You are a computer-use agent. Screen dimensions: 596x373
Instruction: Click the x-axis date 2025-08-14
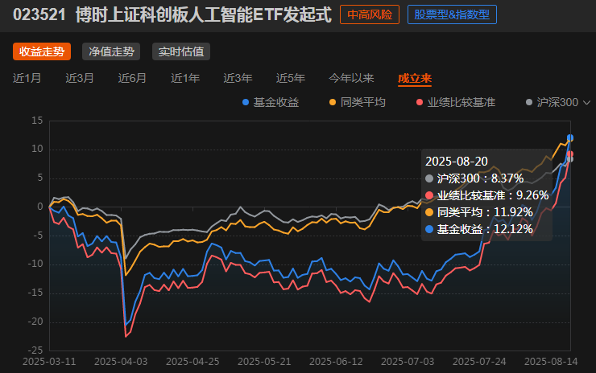click(551, 362)
